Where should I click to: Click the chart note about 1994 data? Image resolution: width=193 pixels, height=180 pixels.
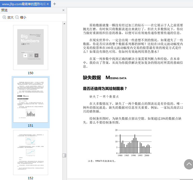tap(102, 161)
